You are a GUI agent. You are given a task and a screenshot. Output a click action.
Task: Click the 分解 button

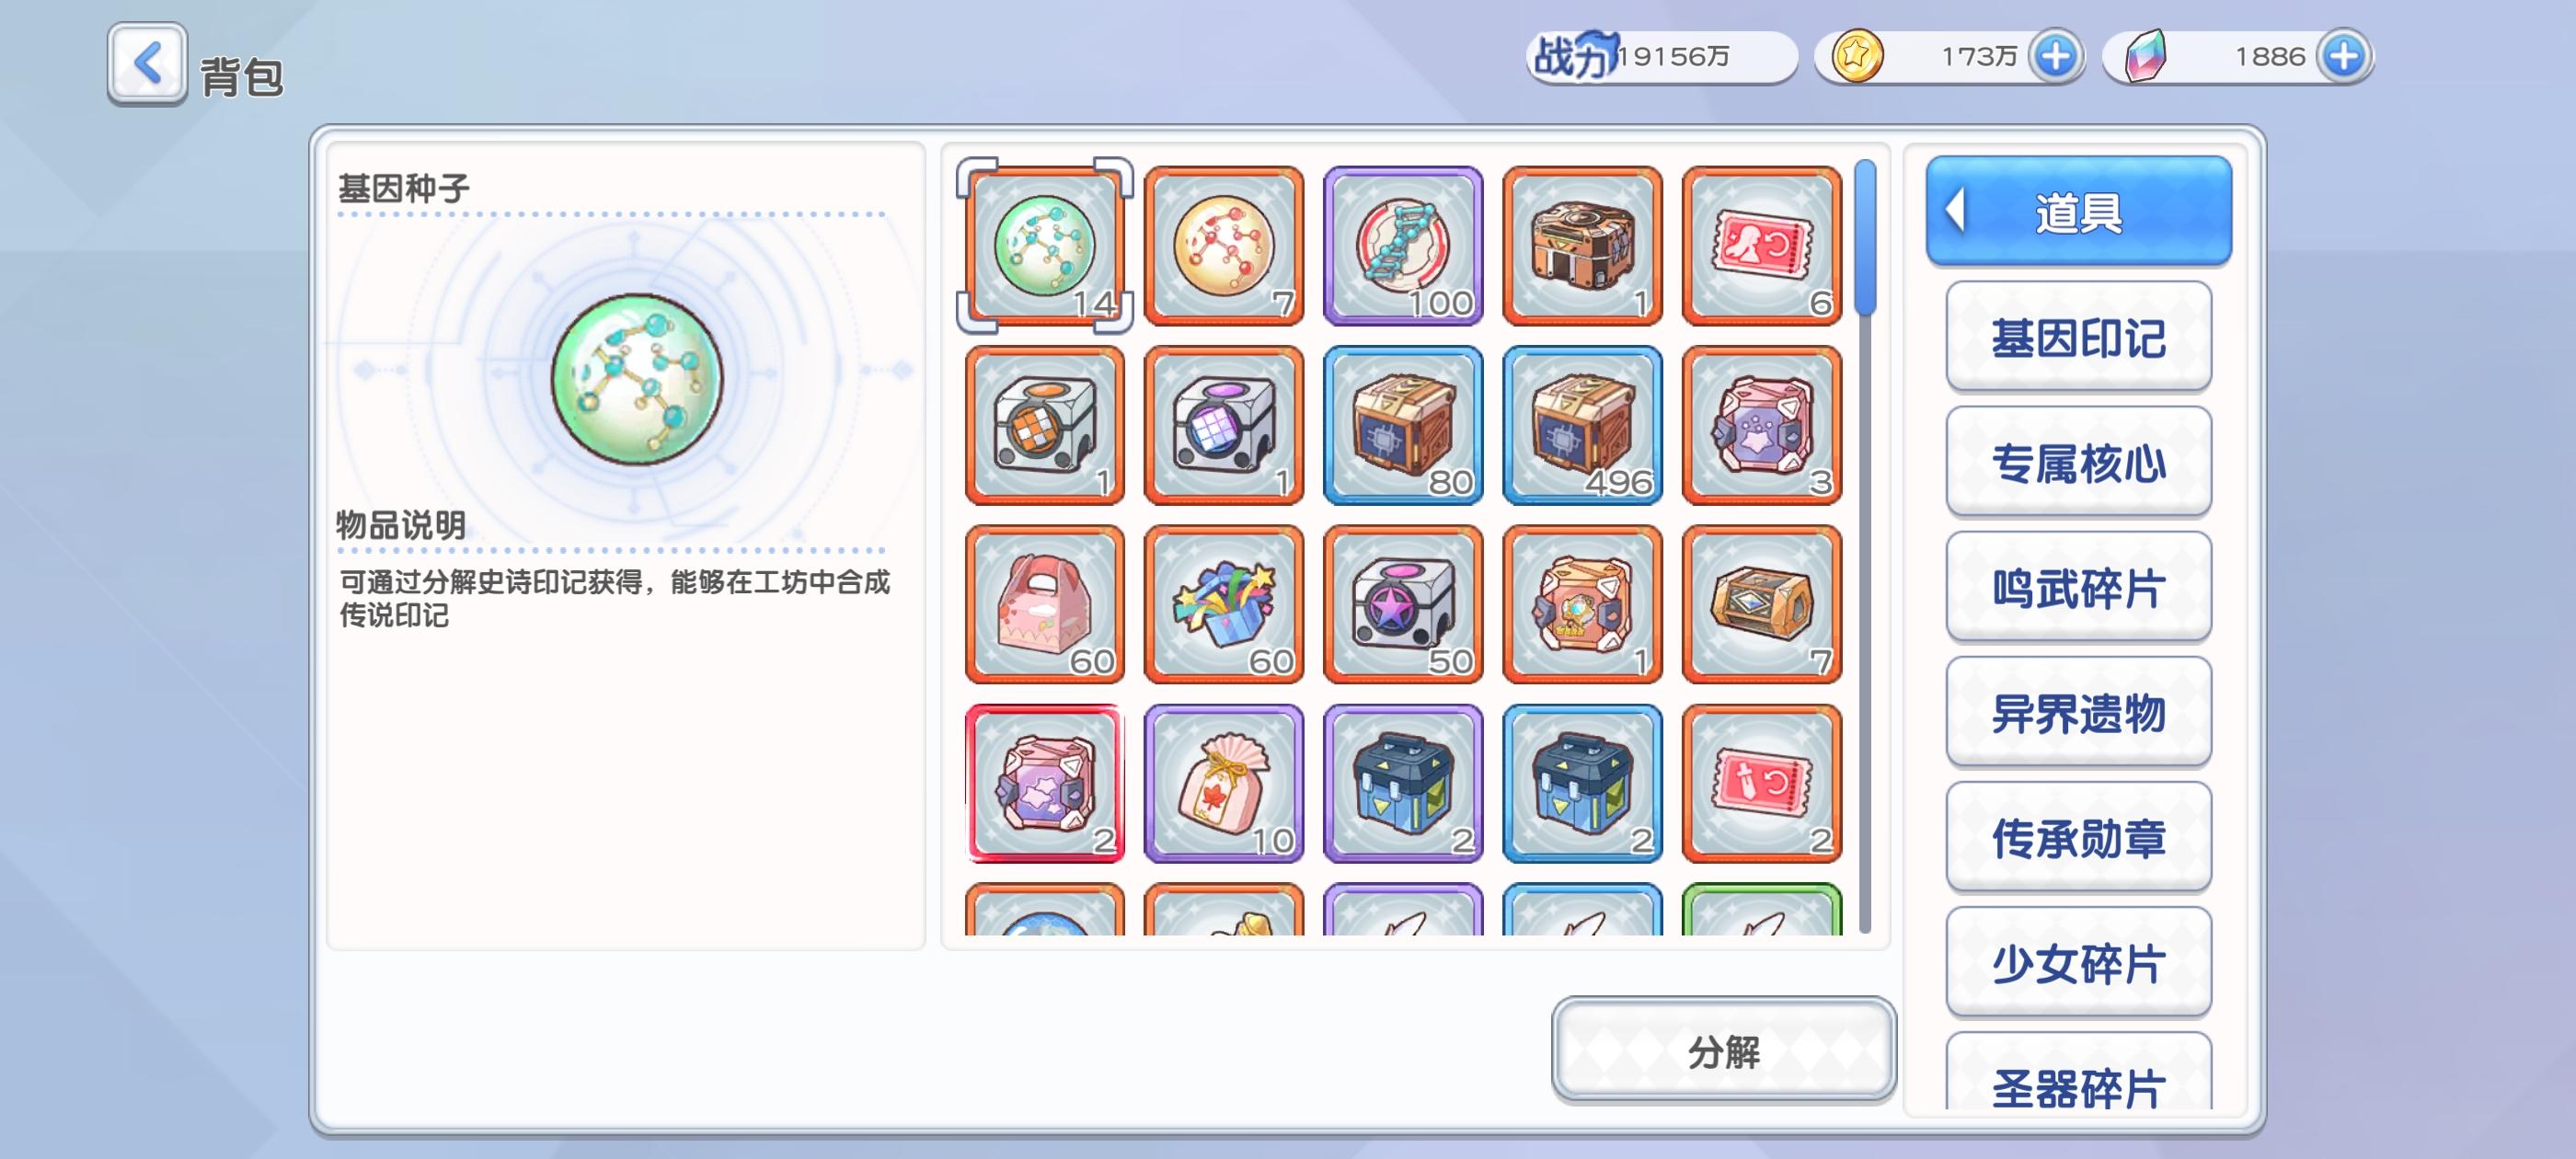(1723, 1050)
